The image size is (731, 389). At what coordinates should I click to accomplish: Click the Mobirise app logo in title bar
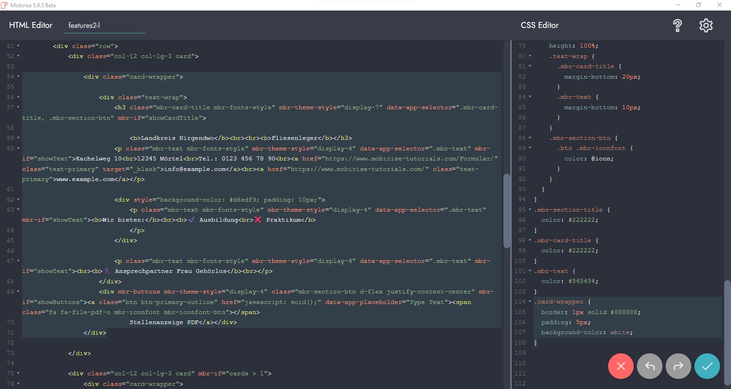click(5, 5)
